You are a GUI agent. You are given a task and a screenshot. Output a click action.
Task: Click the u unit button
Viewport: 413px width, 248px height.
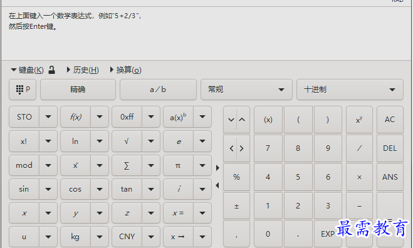[24, 237]
